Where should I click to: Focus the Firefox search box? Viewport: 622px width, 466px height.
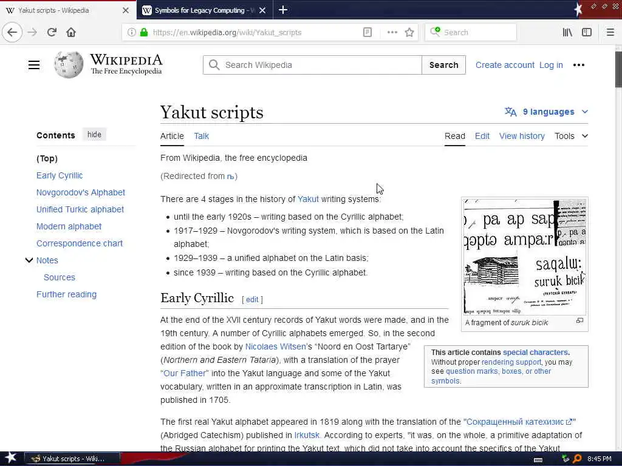[471, 33]
